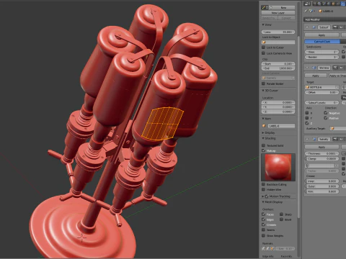Click the grease pencil icon in properties sidebar

(264, 7)
